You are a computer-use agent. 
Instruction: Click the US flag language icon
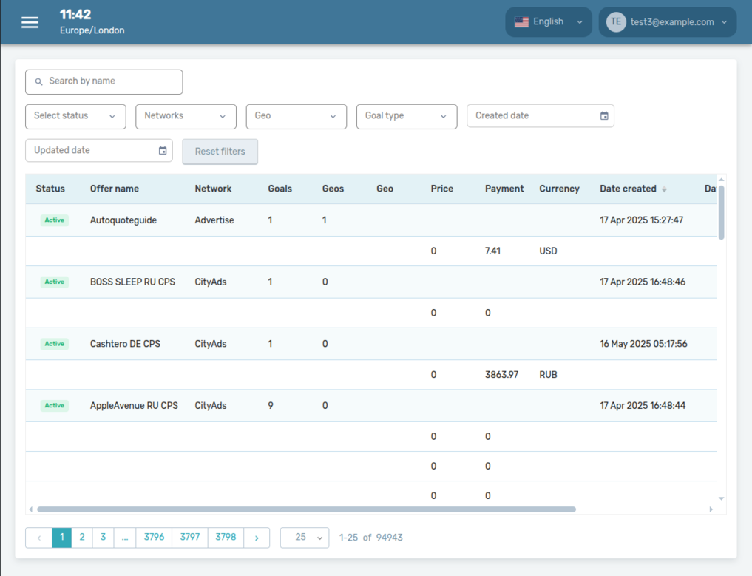(x=521, y=22)
